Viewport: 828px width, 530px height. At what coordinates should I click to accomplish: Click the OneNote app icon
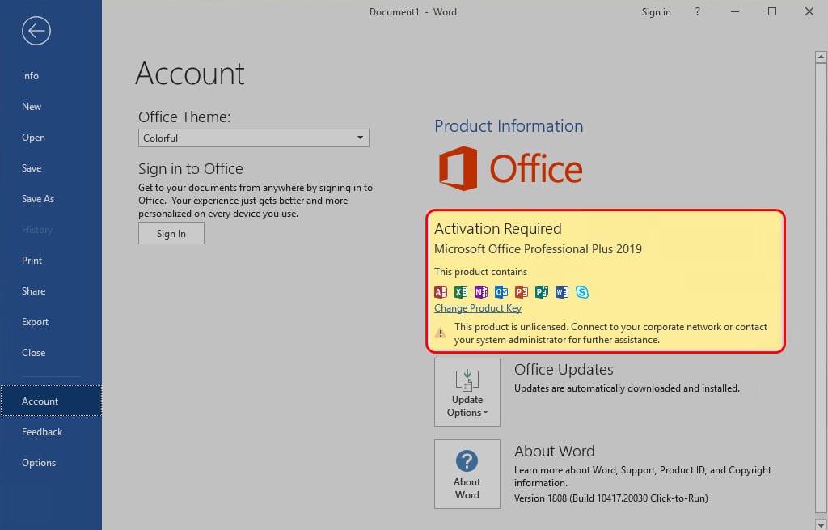coord(481,291)
